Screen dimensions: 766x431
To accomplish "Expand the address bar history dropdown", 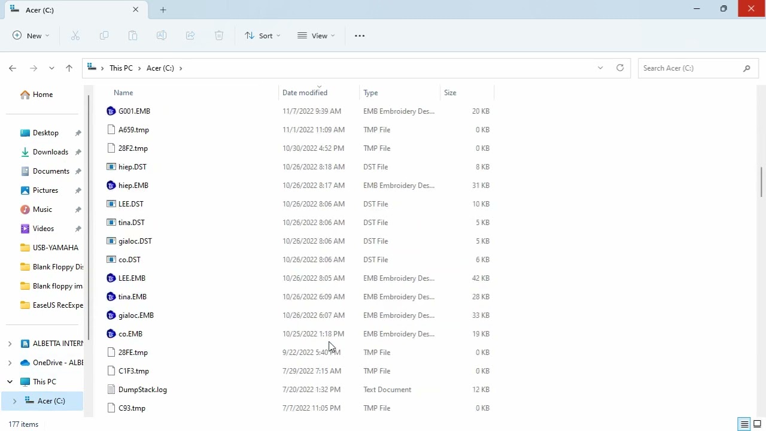I will (600, 68).
